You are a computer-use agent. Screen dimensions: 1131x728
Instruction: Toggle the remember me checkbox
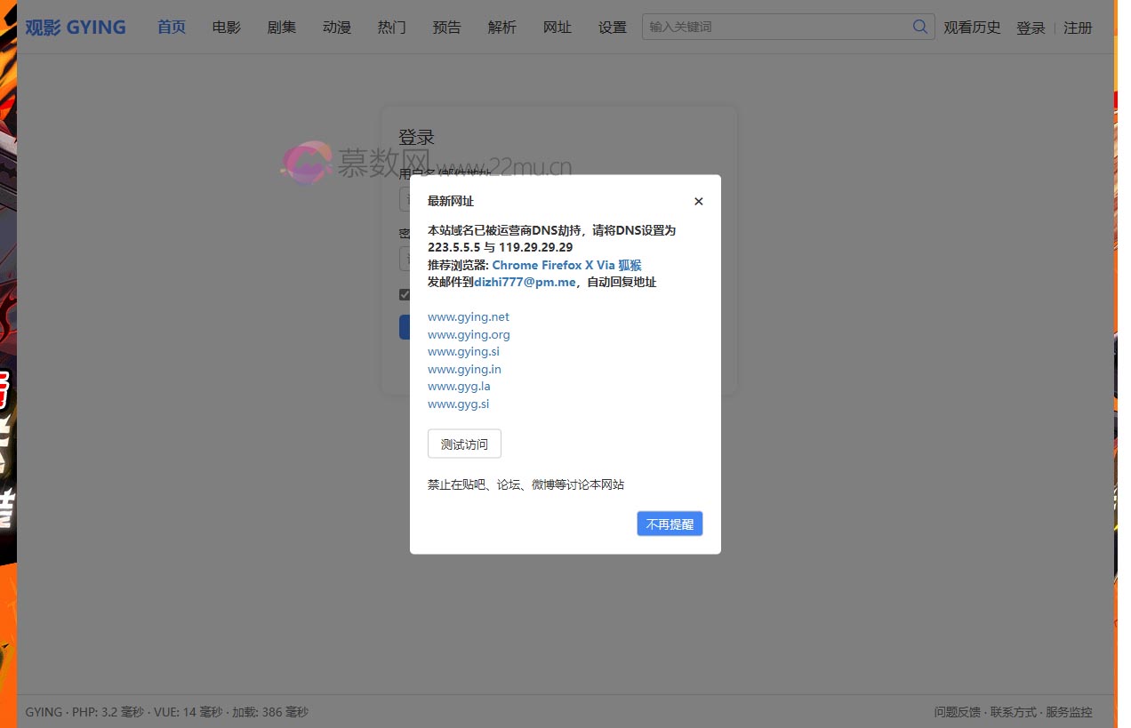tap(405, 294)
